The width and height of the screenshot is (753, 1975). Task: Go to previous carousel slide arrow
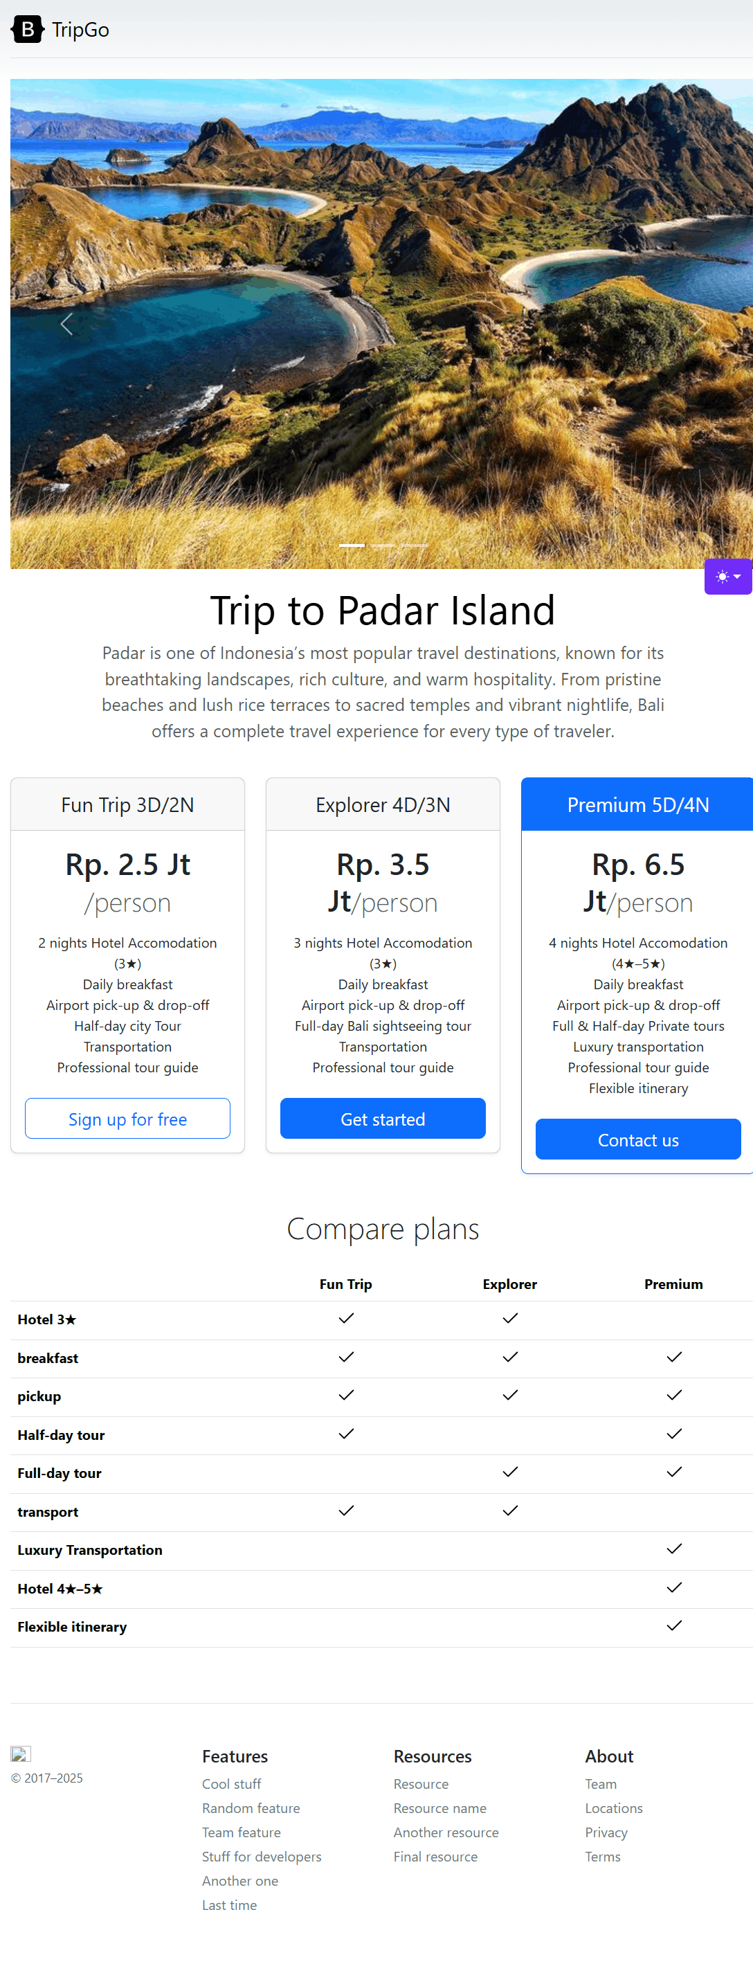click(66, 324)
